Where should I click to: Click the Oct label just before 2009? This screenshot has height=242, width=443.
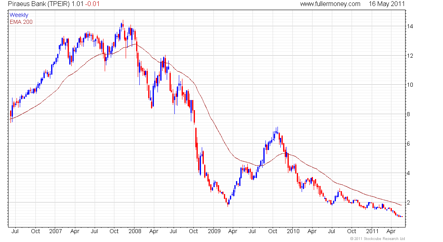pos(193,231)
